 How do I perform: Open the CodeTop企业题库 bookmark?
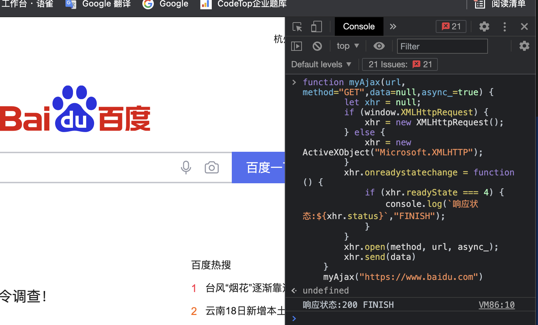244,4
